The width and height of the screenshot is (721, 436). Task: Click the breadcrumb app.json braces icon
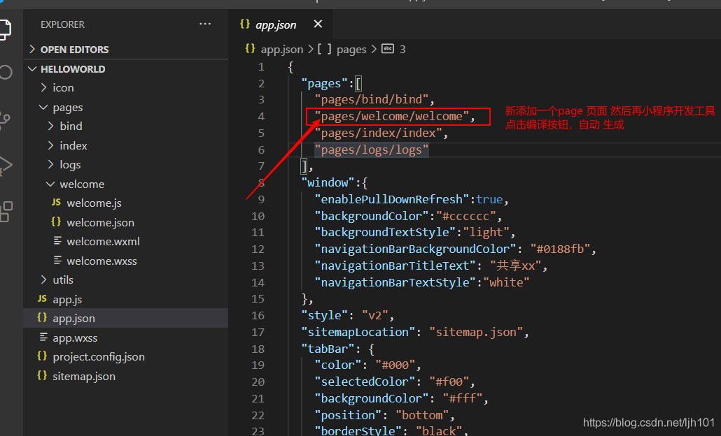pyautogui.click(x=250, y=49)
